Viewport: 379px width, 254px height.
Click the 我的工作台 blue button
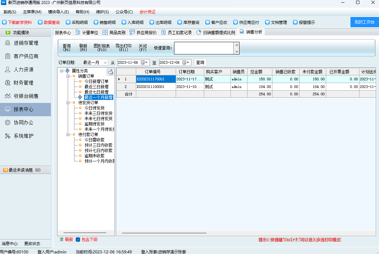pos(364,22)
